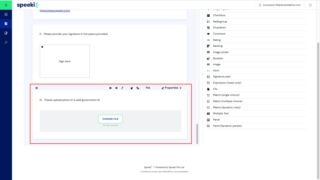This screenshot has height=180, width=320.
Task: Select question 11 signature prompt text
Action: pyautogui.click(x=76, y=34)
